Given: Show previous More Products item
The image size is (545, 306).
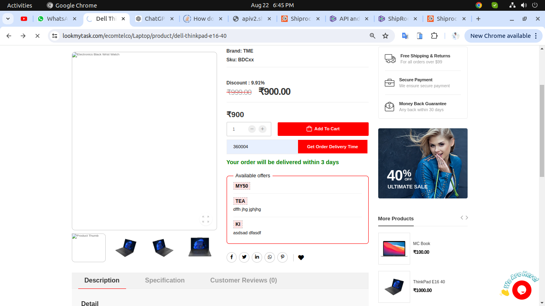Looking at the screenshot, I should [462, 218].
